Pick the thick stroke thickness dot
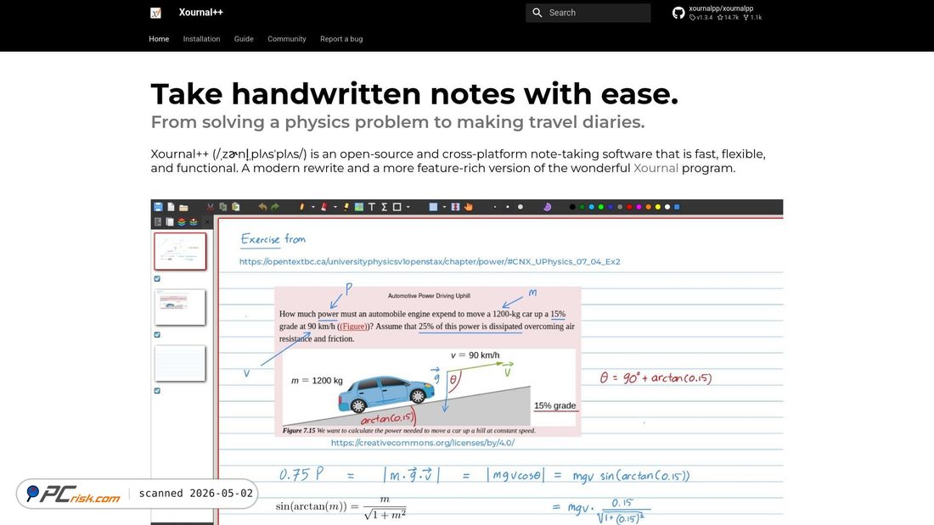The width and height of the screenshot is (934, 525). (520, 207)
